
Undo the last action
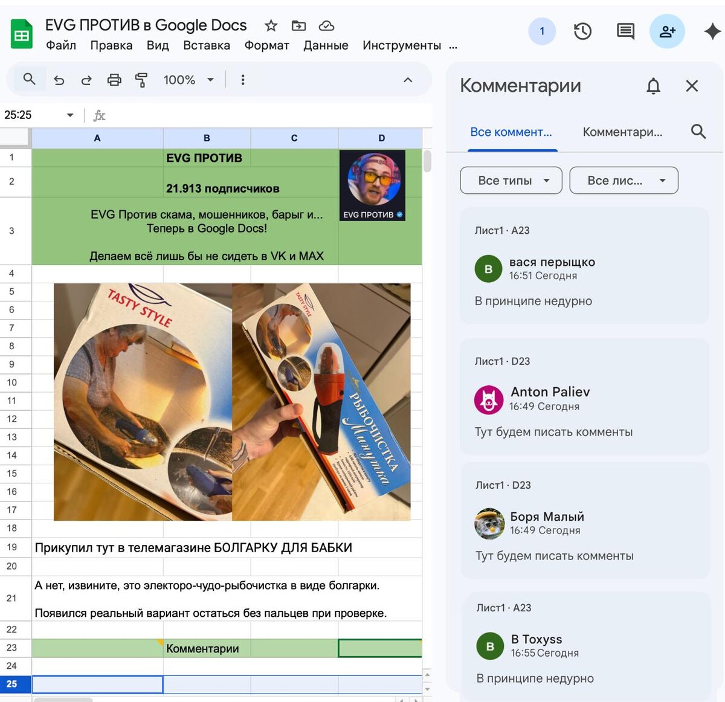(59, 80)
